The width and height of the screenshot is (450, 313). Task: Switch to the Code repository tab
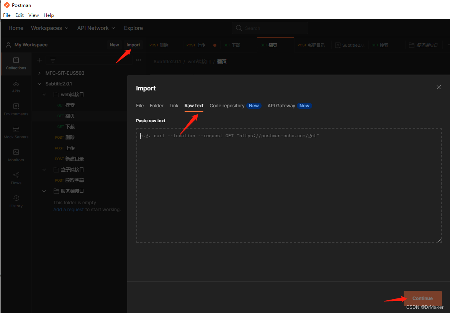pos(227,106)
